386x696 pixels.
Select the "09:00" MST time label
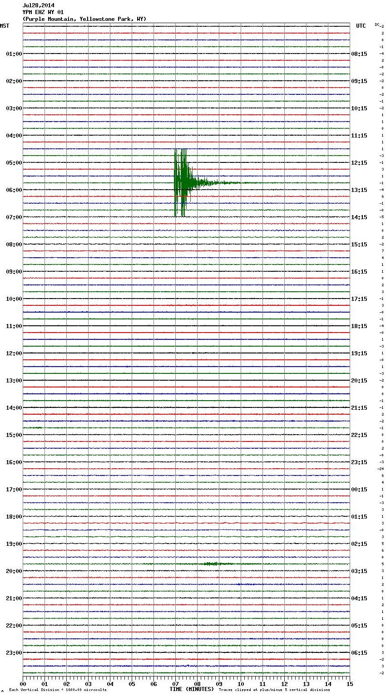pos(14,272)
